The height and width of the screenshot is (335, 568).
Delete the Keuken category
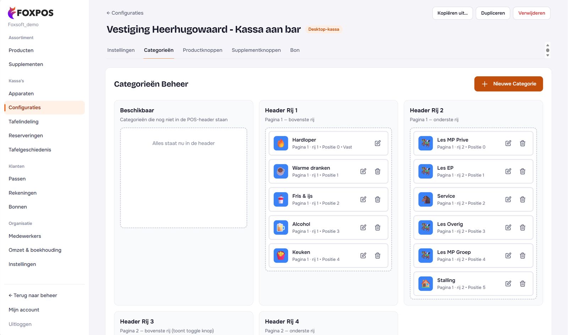(x=378, y=256)
